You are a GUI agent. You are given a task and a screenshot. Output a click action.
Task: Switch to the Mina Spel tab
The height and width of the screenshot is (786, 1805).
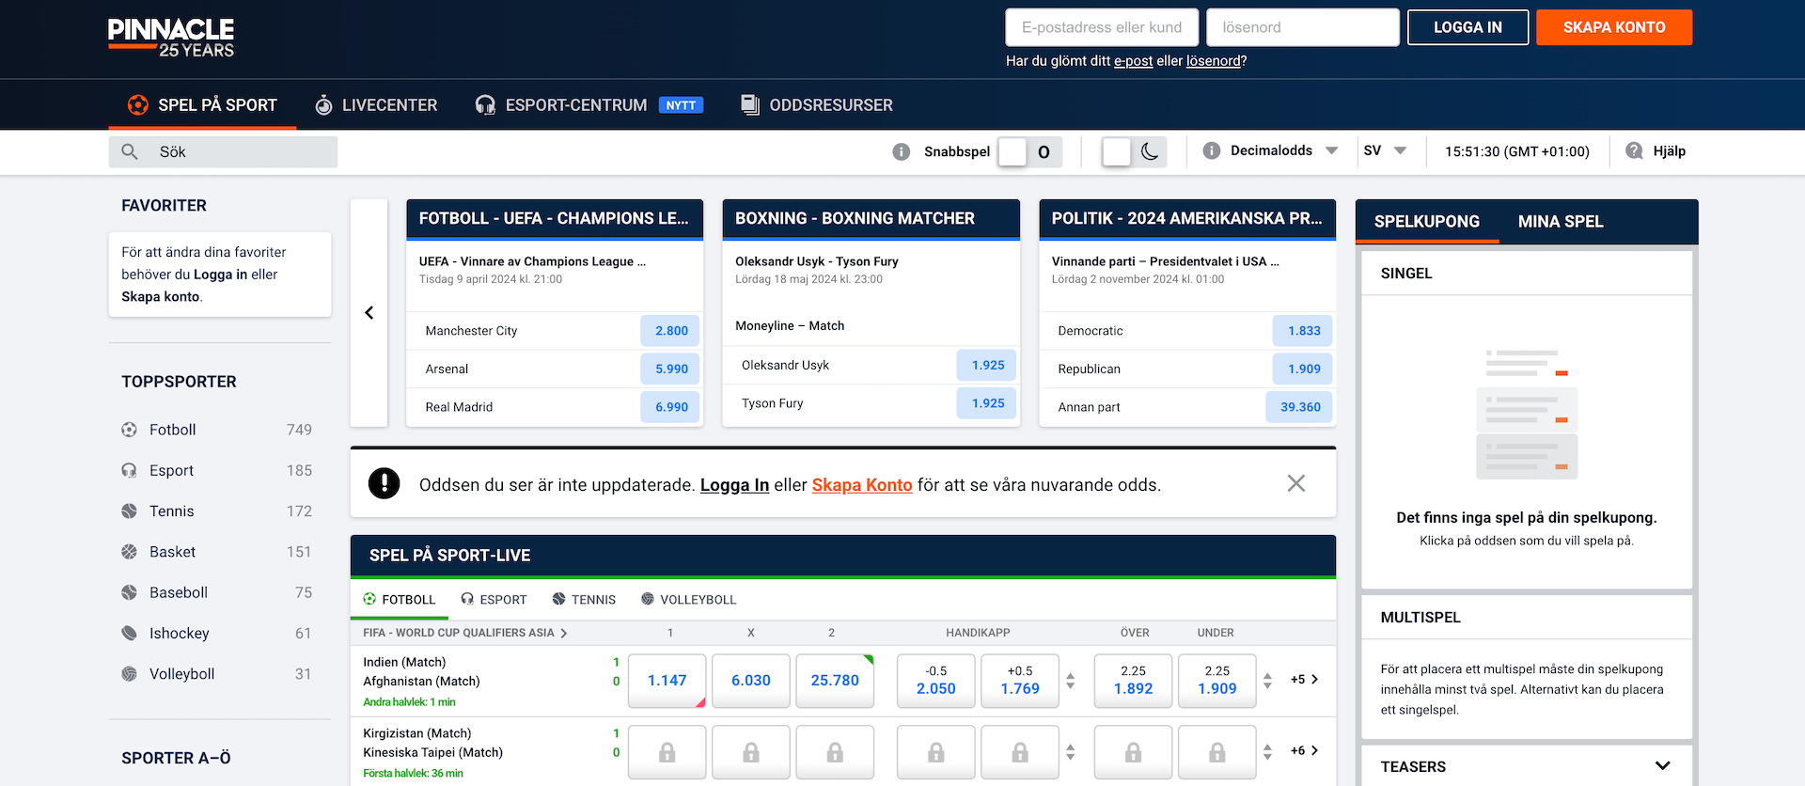(x=1560, y=222)
